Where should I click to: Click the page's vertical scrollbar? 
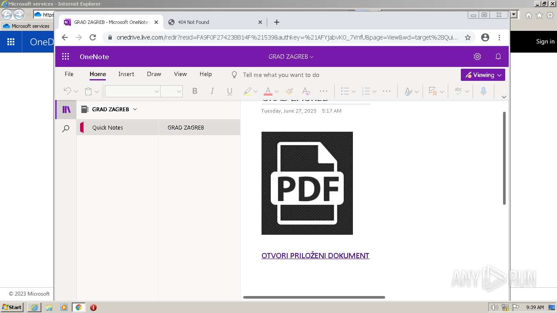click(x=504, y=158)
